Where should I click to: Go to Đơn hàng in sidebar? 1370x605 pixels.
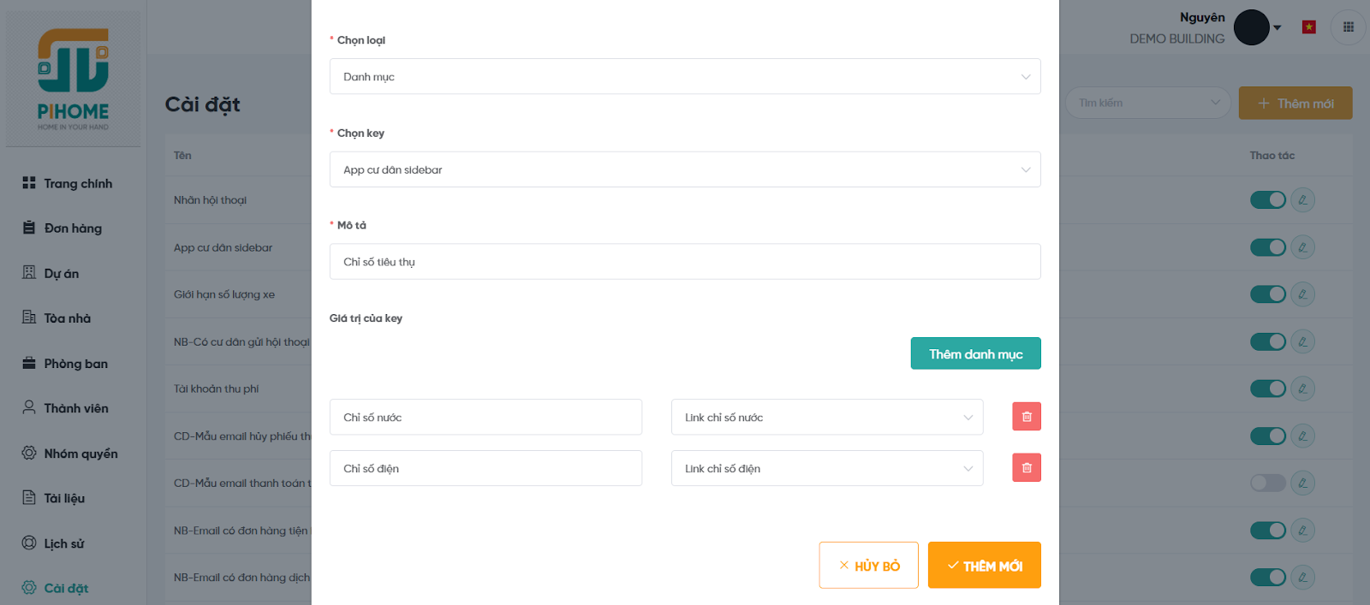73,228
